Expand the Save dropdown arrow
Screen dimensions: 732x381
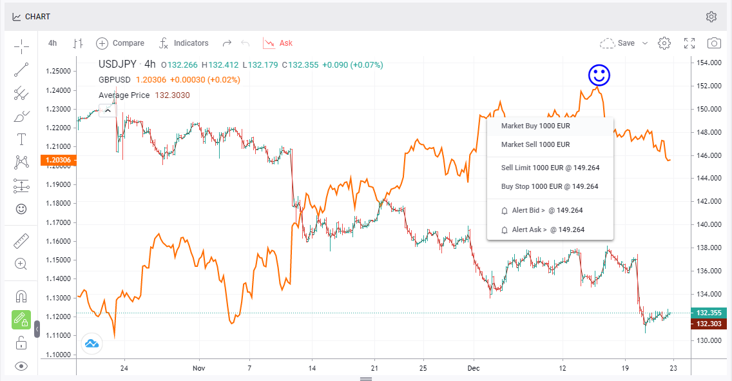pos(645,43)
